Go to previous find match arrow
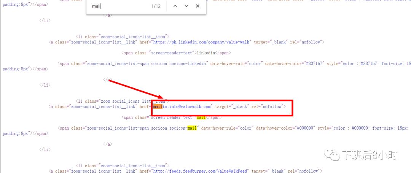 point(175,6)
